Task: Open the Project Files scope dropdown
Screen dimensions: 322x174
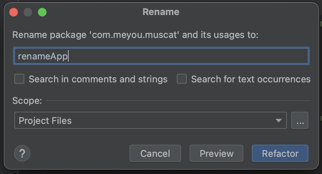Action: click(150, 121)
